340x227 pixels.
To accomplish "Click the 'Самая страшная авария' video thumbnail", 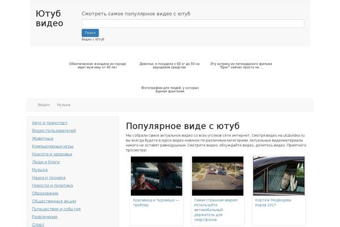I will (218, 176).
